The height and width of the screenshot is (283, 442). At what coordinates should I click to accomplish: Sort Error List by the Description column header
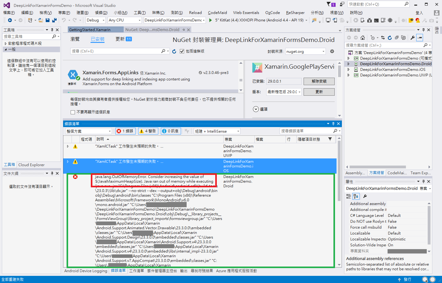click(x=159, y=139)
